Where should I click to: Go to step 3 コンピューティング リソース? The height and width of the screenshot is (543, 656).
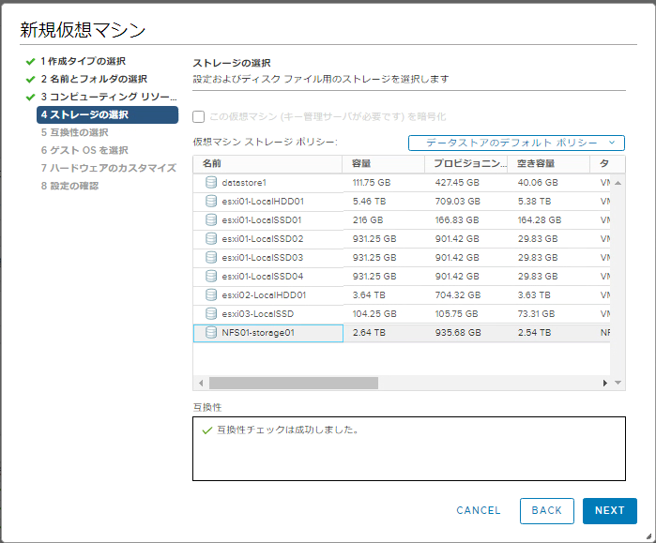[109, 97]
